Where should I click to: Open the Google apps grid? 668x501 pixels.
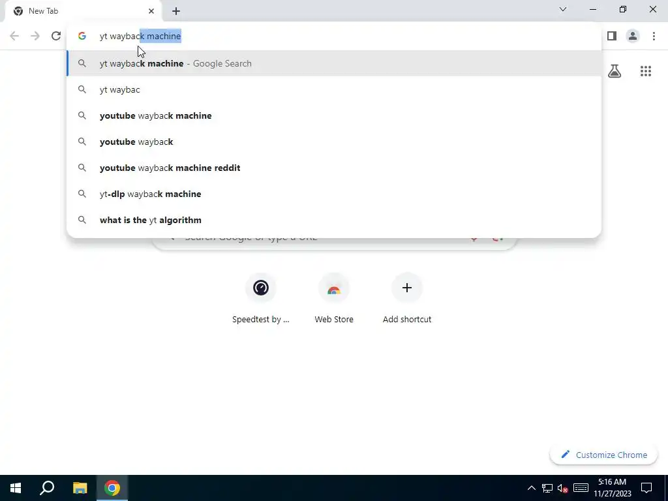pos(645,71)
